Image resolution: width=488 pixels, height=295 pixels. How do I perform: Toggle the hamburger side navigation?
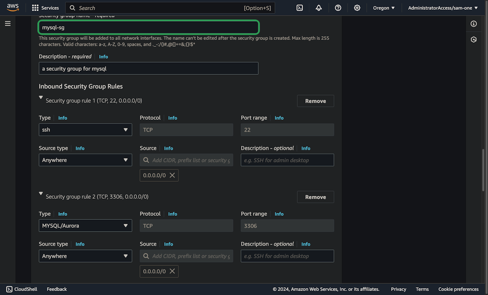8,24
